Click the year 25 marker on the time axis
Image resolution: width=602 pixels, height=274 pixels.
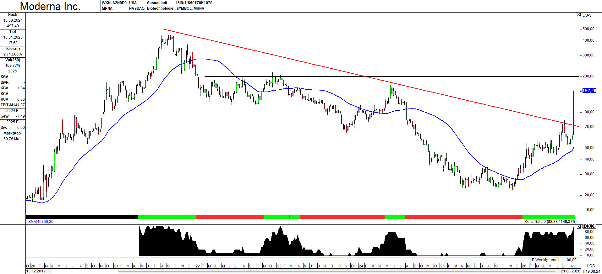[442, 266]
